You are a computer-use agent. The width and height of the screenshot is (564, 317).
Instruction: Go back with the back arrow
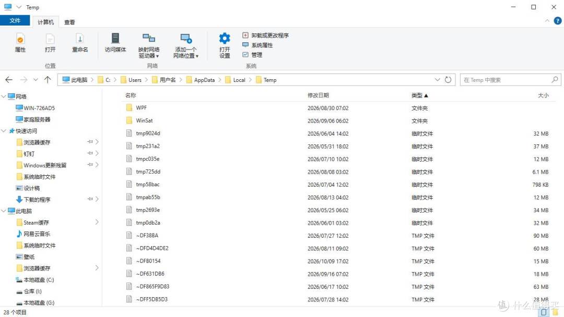coord(9,80)
